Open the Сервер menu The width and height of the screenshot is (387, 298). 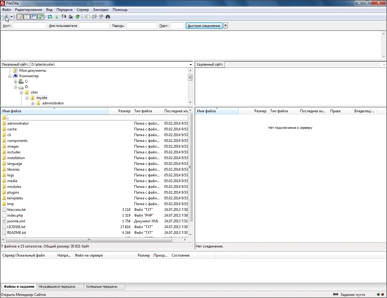[x=83, y=10]
